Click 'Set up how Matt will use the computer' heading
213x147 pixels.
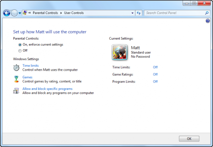tap(50, 32)
